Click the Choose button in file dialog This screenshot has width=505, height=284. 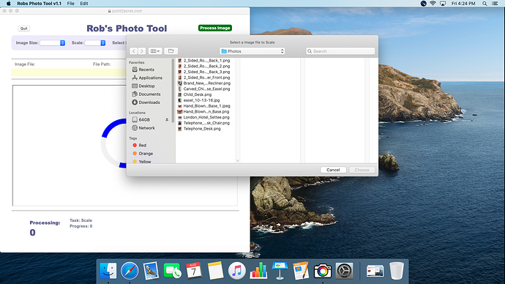[x=362, y=170]
